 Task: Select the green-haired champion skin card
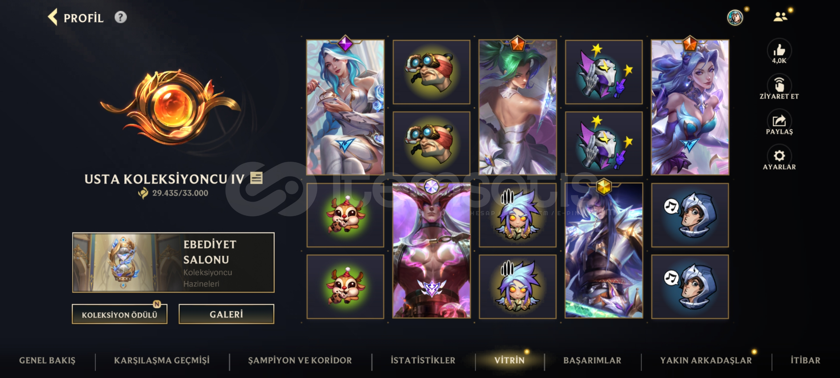517,107
